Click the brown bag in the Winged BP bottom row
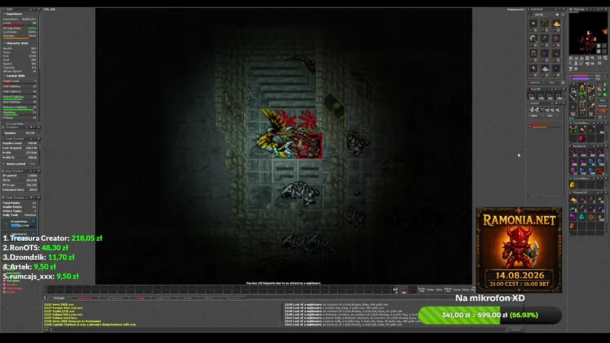 coord(573,226)
